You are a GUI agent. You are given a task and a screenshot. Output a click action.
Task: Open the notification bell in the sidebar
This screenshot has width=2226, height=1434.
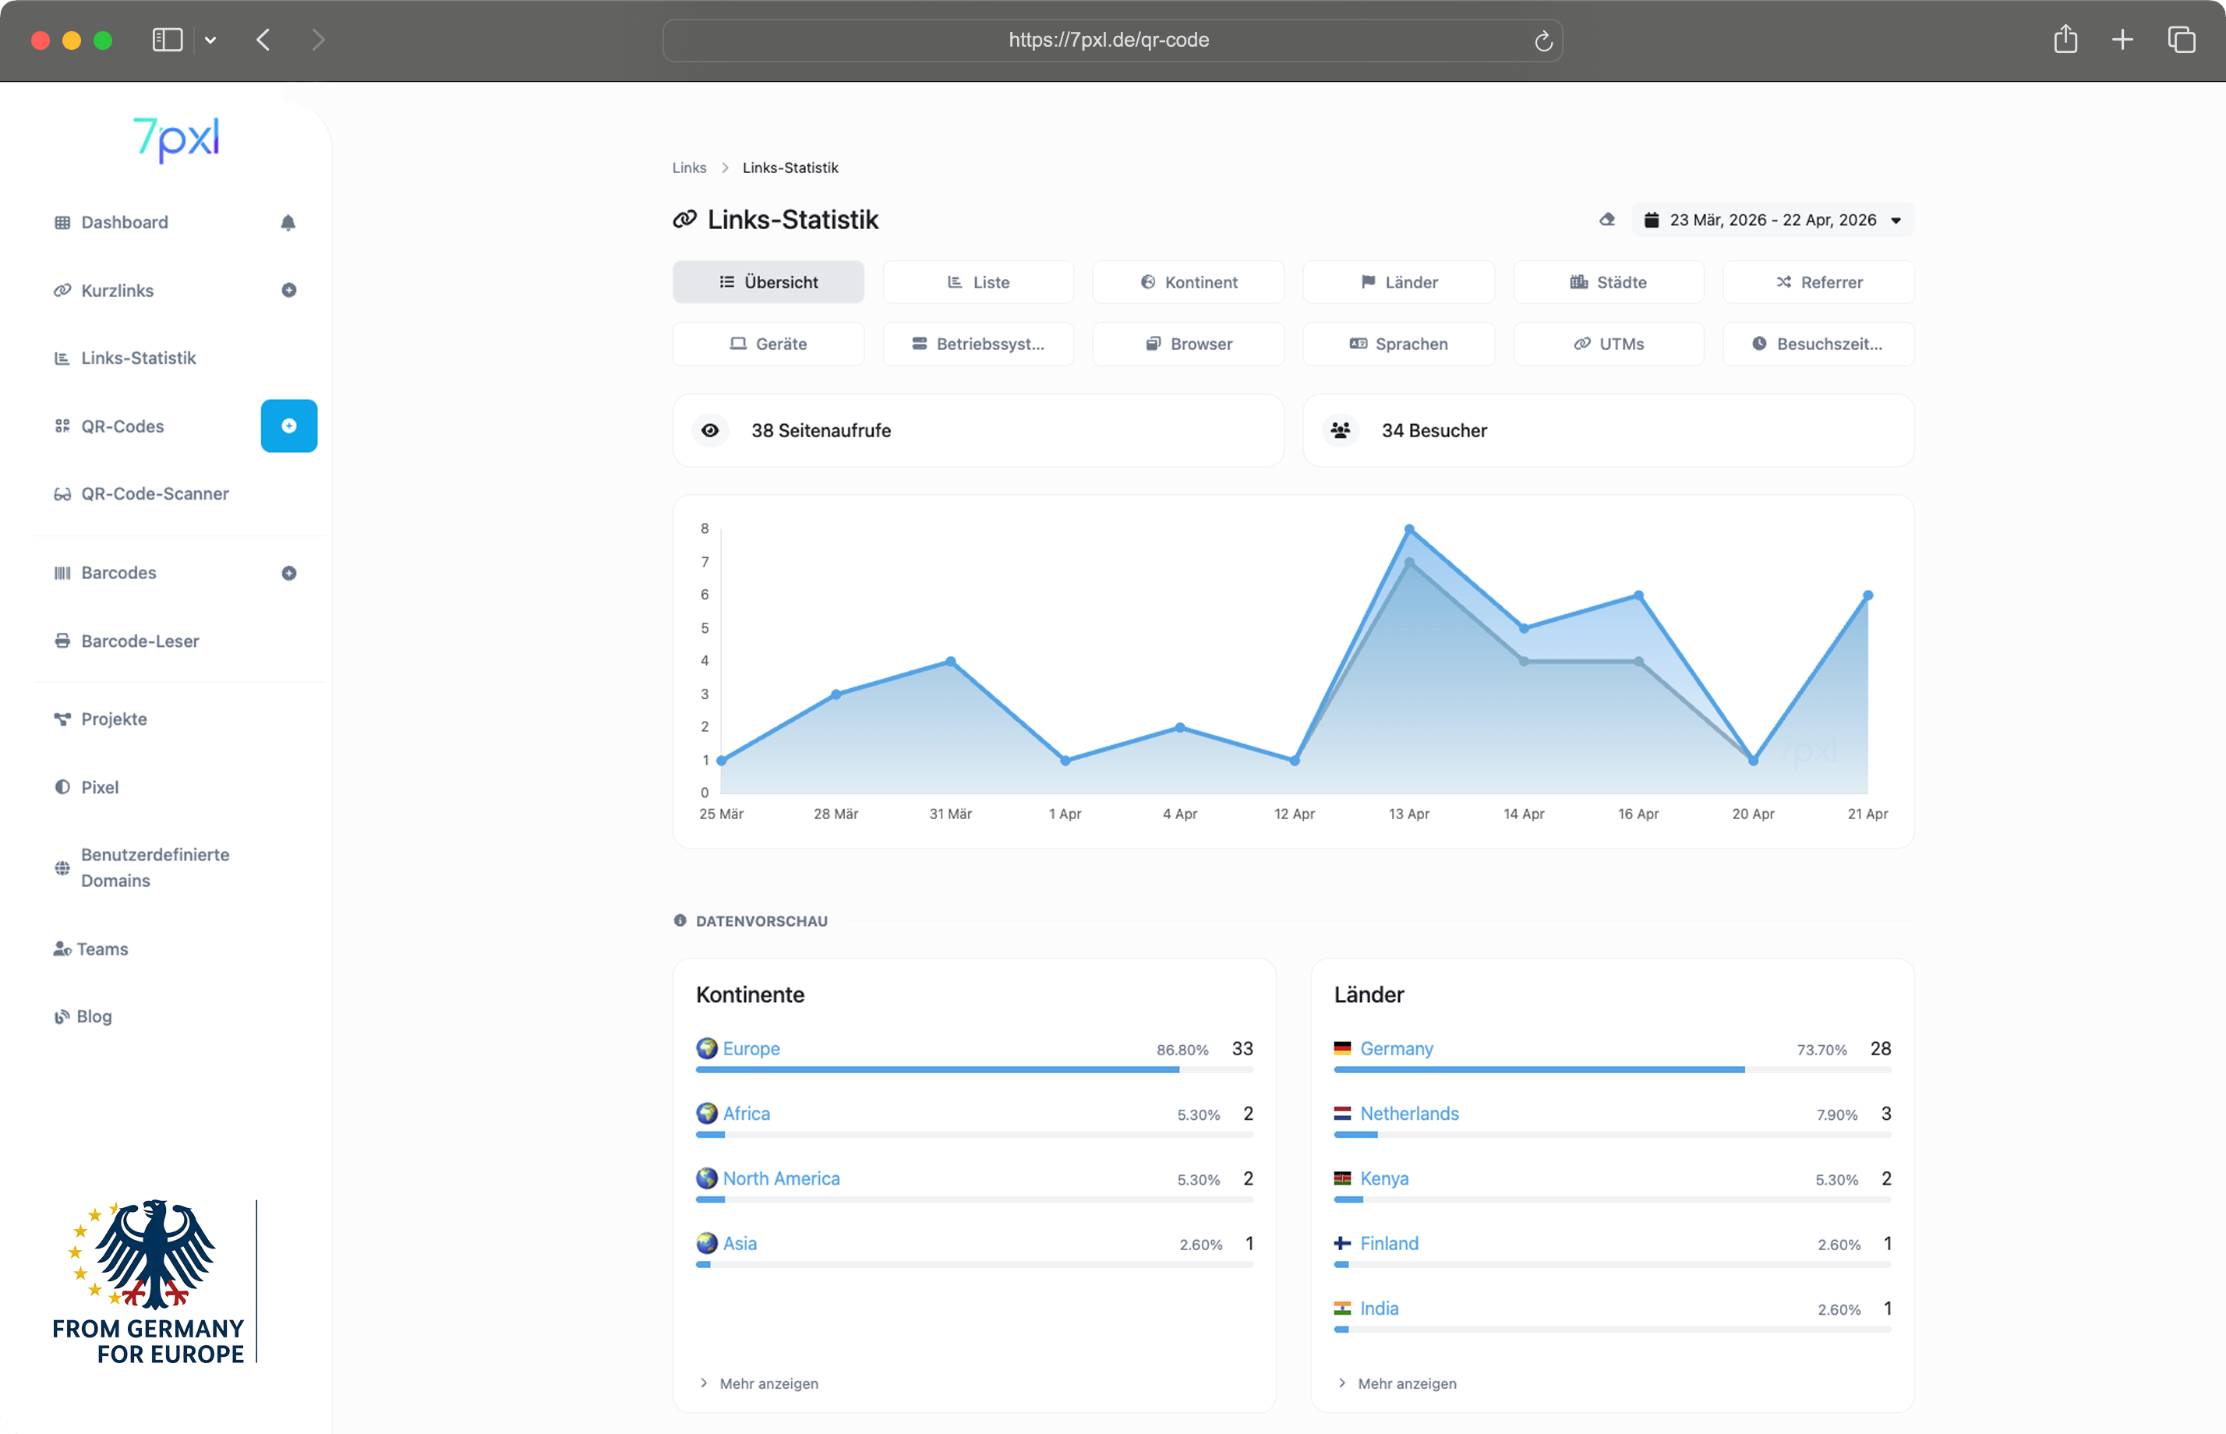[288, 221]
